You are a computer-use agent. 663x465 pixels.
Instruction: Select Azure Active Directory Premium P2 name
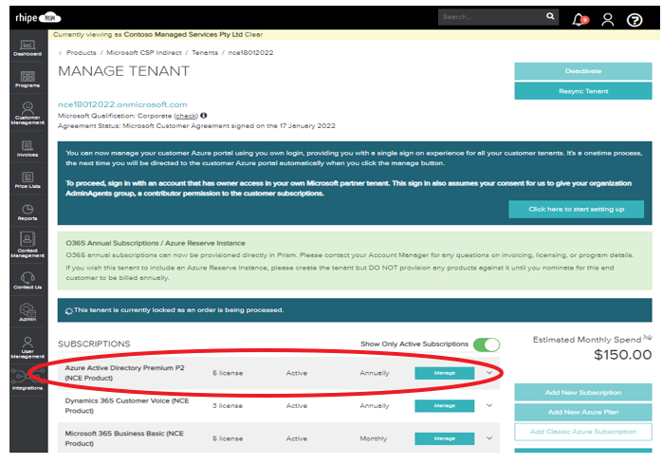tap(125, 373)
